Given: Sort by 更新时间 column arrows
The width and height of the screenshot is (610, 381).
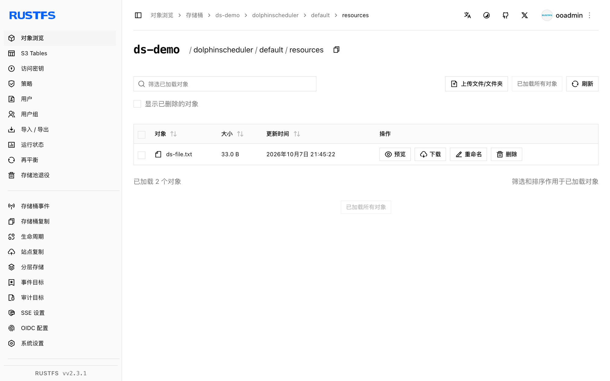Looking at the screenshot, I should pos(297,134).
